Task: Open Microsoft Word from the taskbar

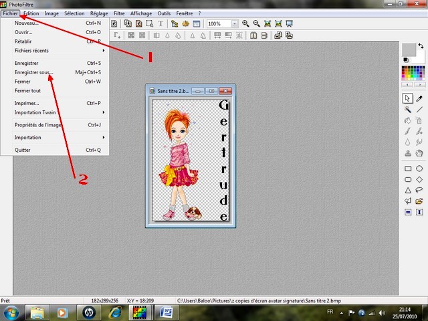Action: pos(167,313)
